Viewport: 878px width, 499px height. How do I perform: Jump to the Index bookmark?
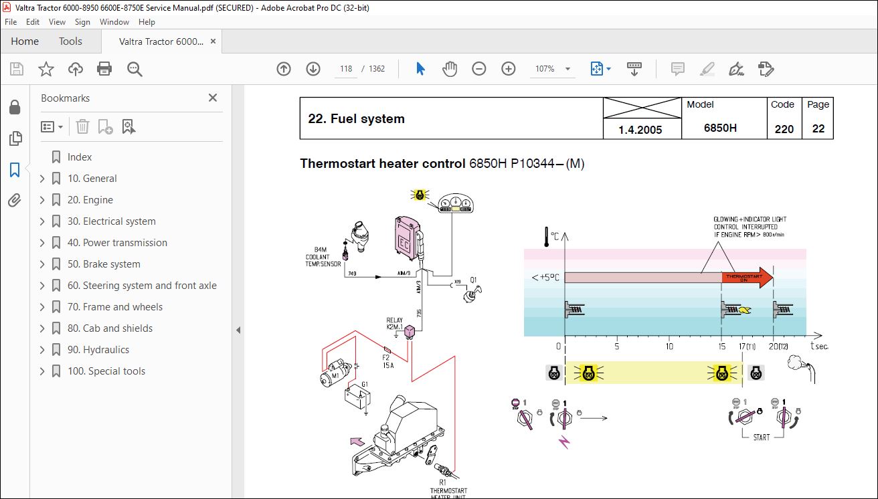80,157
